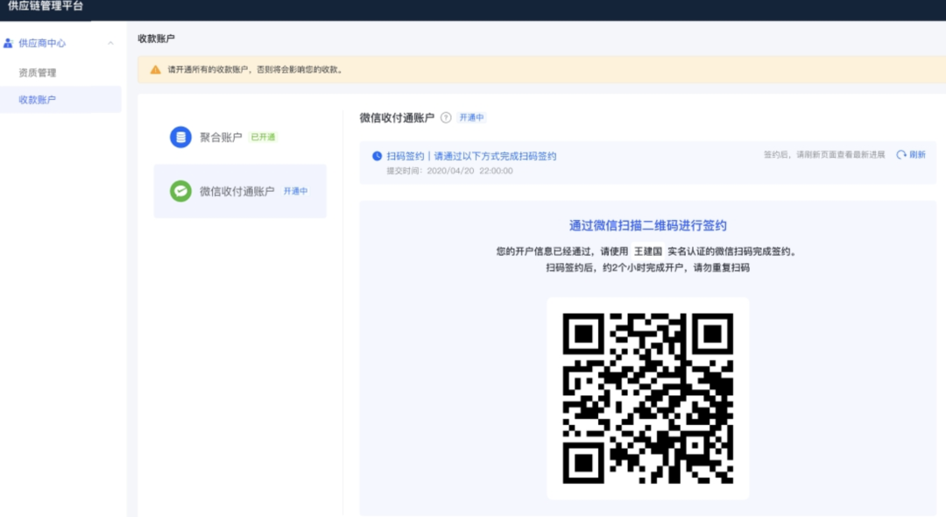
Task: Click the 刷新 refresh link
Action: [x=917, y=154]
